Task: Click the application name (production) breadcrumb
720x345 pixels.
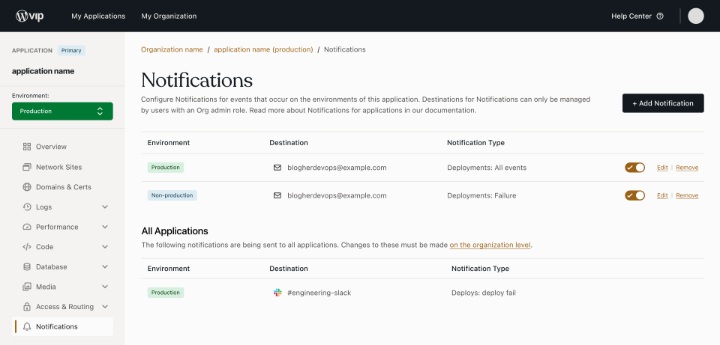Action: [x=263, y=49]
